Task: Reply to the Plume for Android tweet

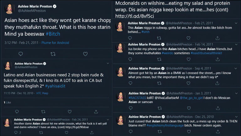Action: tap(21, 54)
